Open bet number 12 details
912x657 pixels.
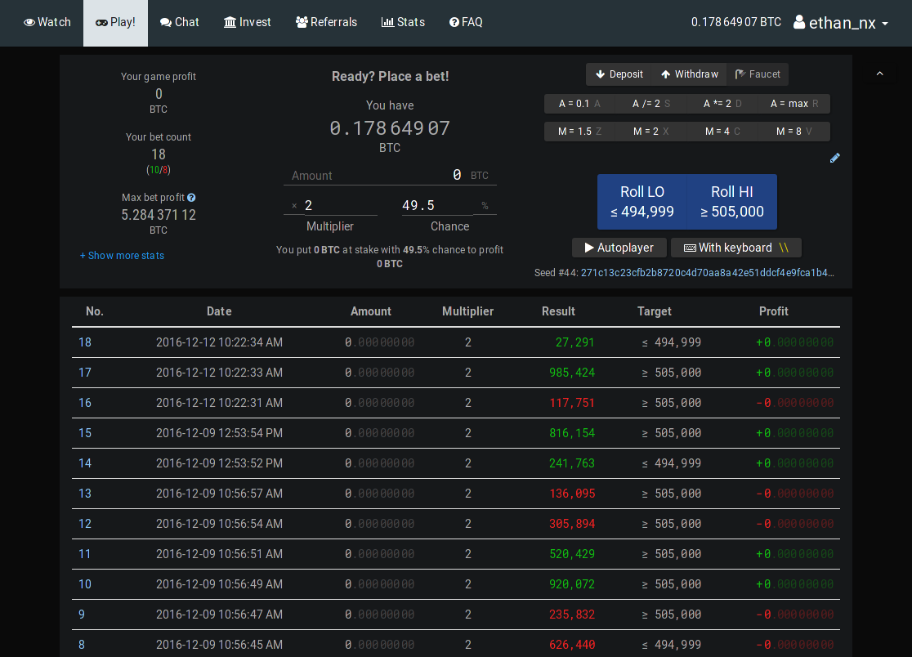click(85, 524)
